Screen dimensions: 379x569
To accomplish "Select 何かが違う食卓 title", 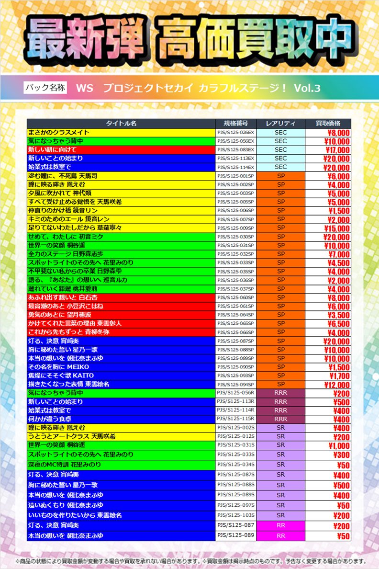I will click(50, 419).
